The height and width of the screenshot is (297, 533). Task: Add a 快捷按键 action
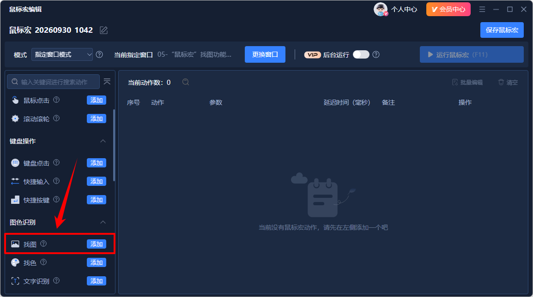tap(97, 200)
